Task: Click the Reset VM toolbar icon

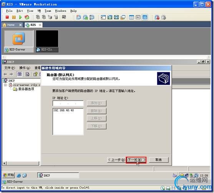Action: [27, 17]
